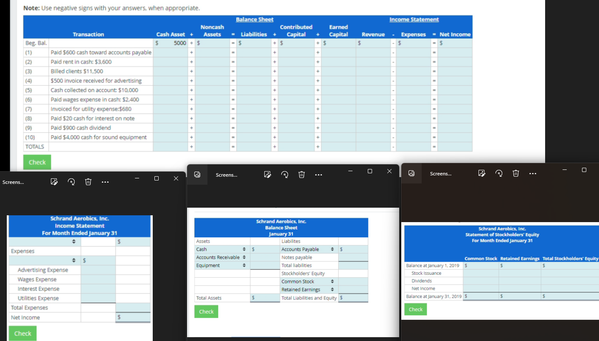Open the top revenue dropdown on the income statement
This screenshot has width=599, height=341.
[x=45, y=242]
